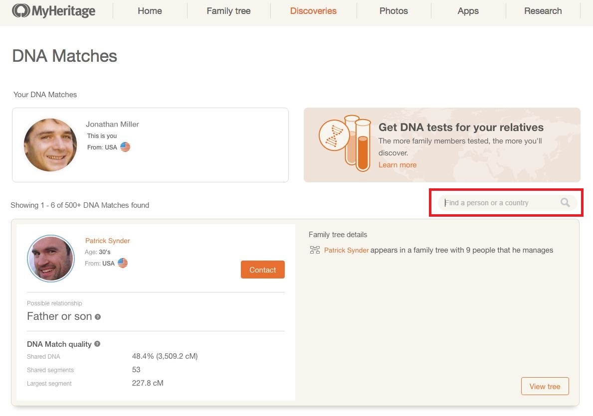Open the Photos section

pyautogui.click(x=394, y=11)
